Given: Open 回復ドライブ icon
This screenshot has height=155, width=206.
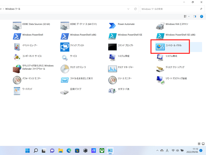Looking at the screenshot, I should pyautogui.click(x=64, y=92).
